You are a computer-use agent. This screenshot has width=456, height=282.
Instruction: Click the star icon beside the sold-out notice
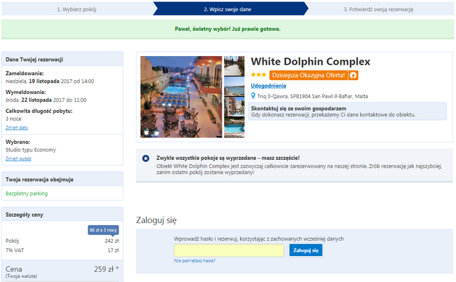click(146, 158)
